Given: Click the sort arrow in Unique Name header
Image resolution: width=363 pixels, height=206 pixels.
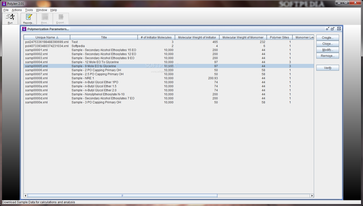Looking at the screenshot, I should (x=57, y=37).
